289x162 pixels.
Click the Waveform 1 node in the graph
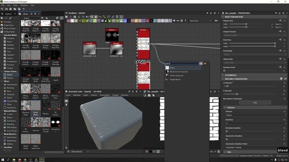point(112,35)
